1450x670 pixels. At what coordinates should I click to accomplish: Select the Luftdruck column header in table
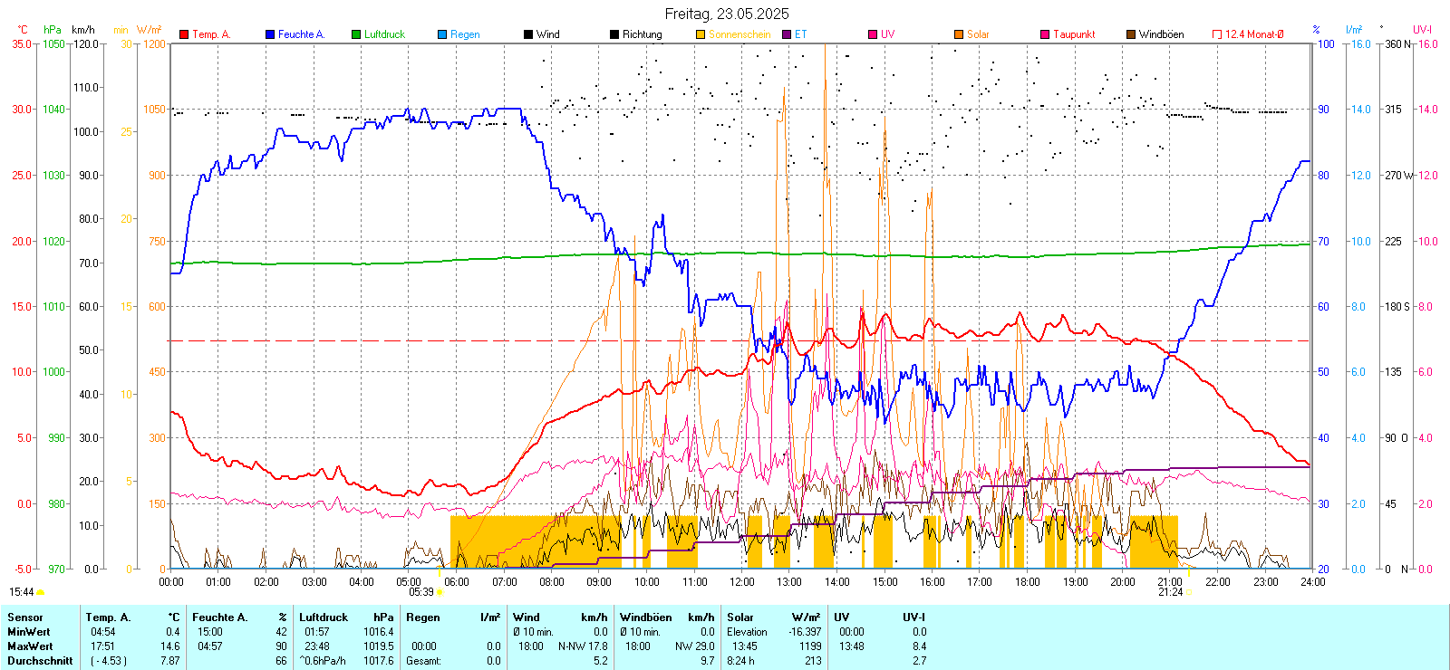[324, 617]
